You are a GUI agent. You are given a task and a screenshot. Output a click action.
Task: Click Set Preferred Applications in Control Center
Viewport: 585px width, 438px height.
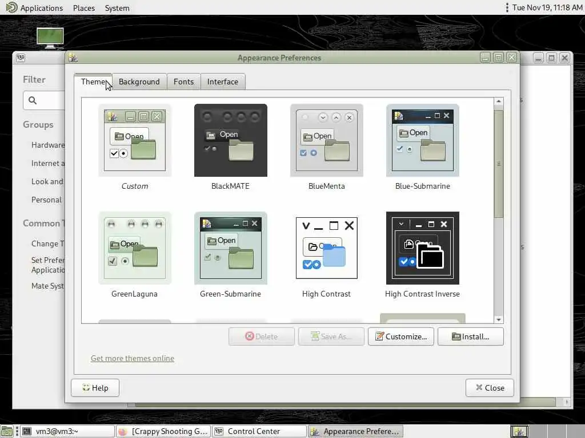point(48,265)
